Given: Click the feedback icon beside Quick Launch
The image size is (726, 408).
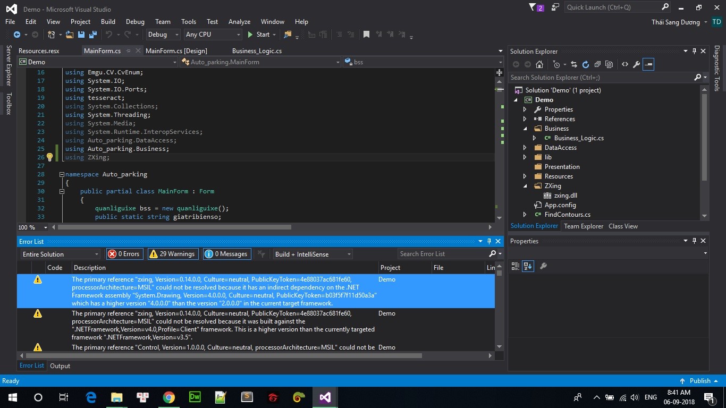Looking at the screenshot, I should tap(555, 7).
